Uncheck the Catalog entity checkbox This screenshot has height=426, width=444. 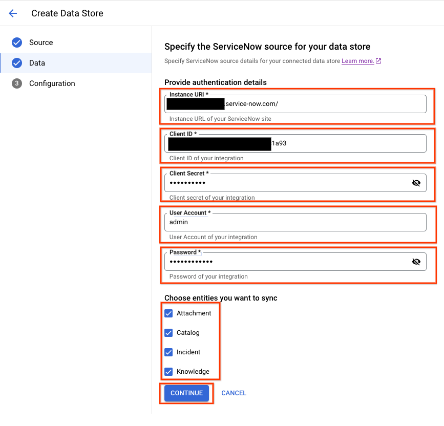168,333
